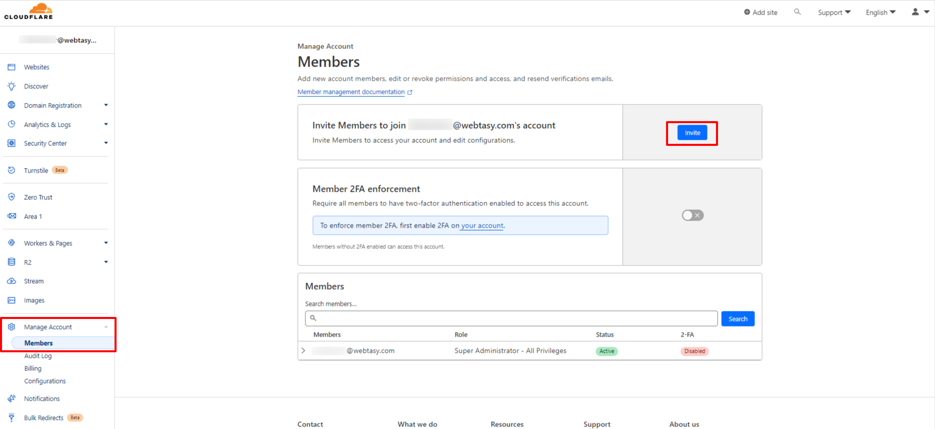Image resolution: width=935 pixels, height=429 pixels.
Task: Expand the Analytics & Logs menu arrow
Action: coord(106,124)
